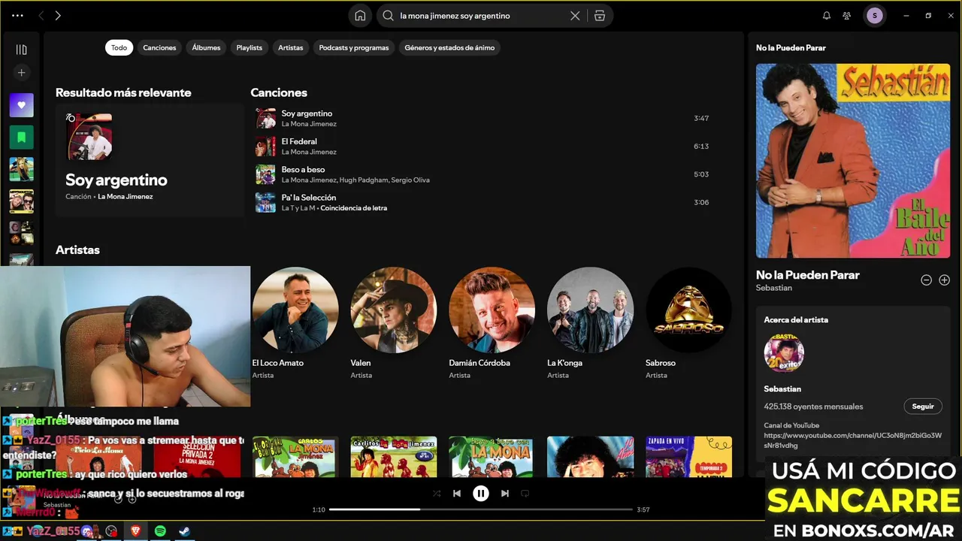Screen dimensions: 962x541
Task: Click the Hugh Padgham artist link
Action: [364, 180]
